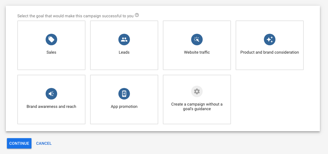The image size is (328, 154).
Task: Open the help question mark beside goal prompt
Action: 137,15
